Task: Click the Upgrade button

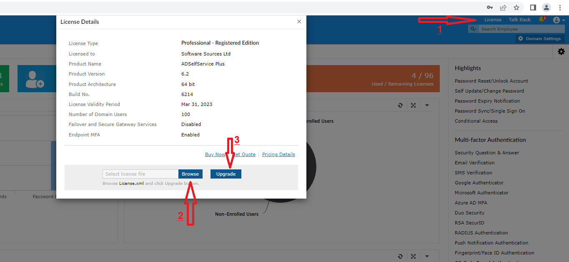Action: [x=226, y=174]
